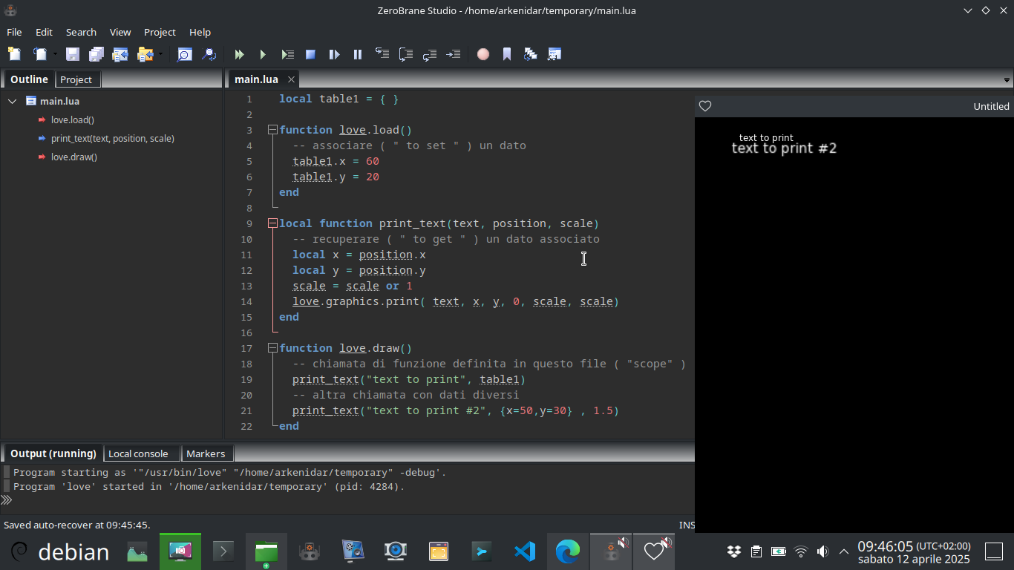Viewport: 1014px width, 570px height.
Task: Open Wi-Fi network tray icon
Action: pyautogui.click(x=800, y=551)
